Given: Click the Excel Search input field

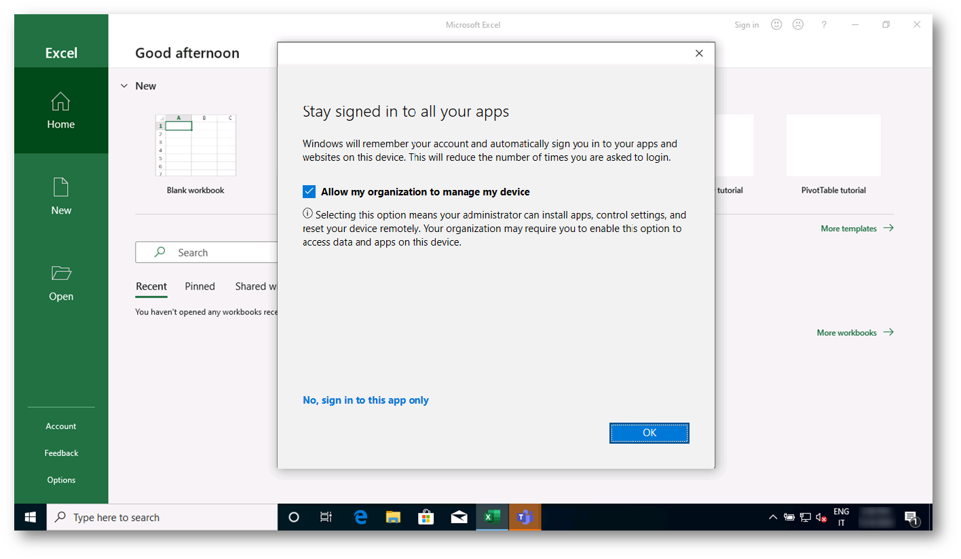Looking at the screenshot, I should 206,252.
